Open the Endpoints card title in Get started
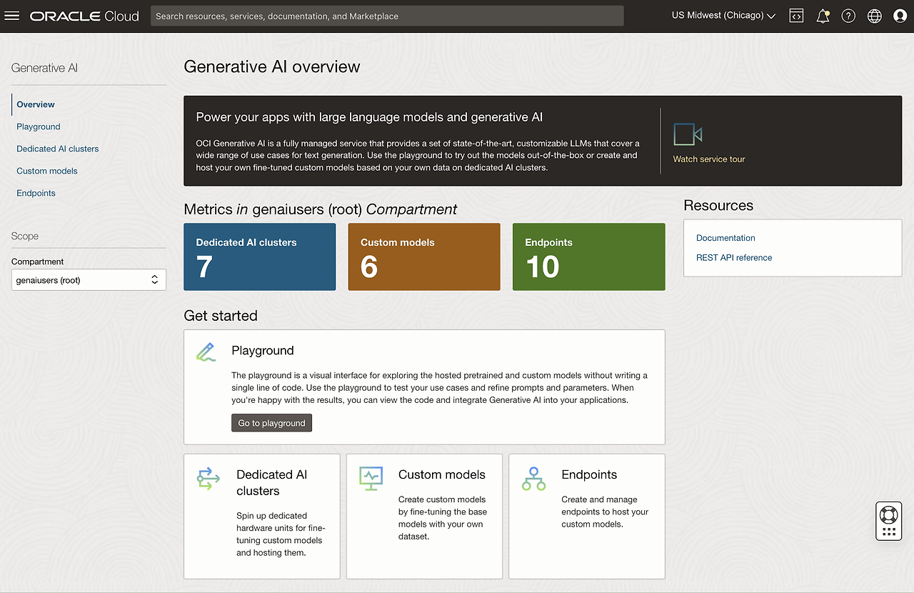This screenshot has width=914, height=593. tap(589, 474)
